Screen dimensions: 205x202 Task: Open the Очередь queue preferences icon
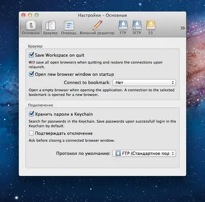pos(69,26)
